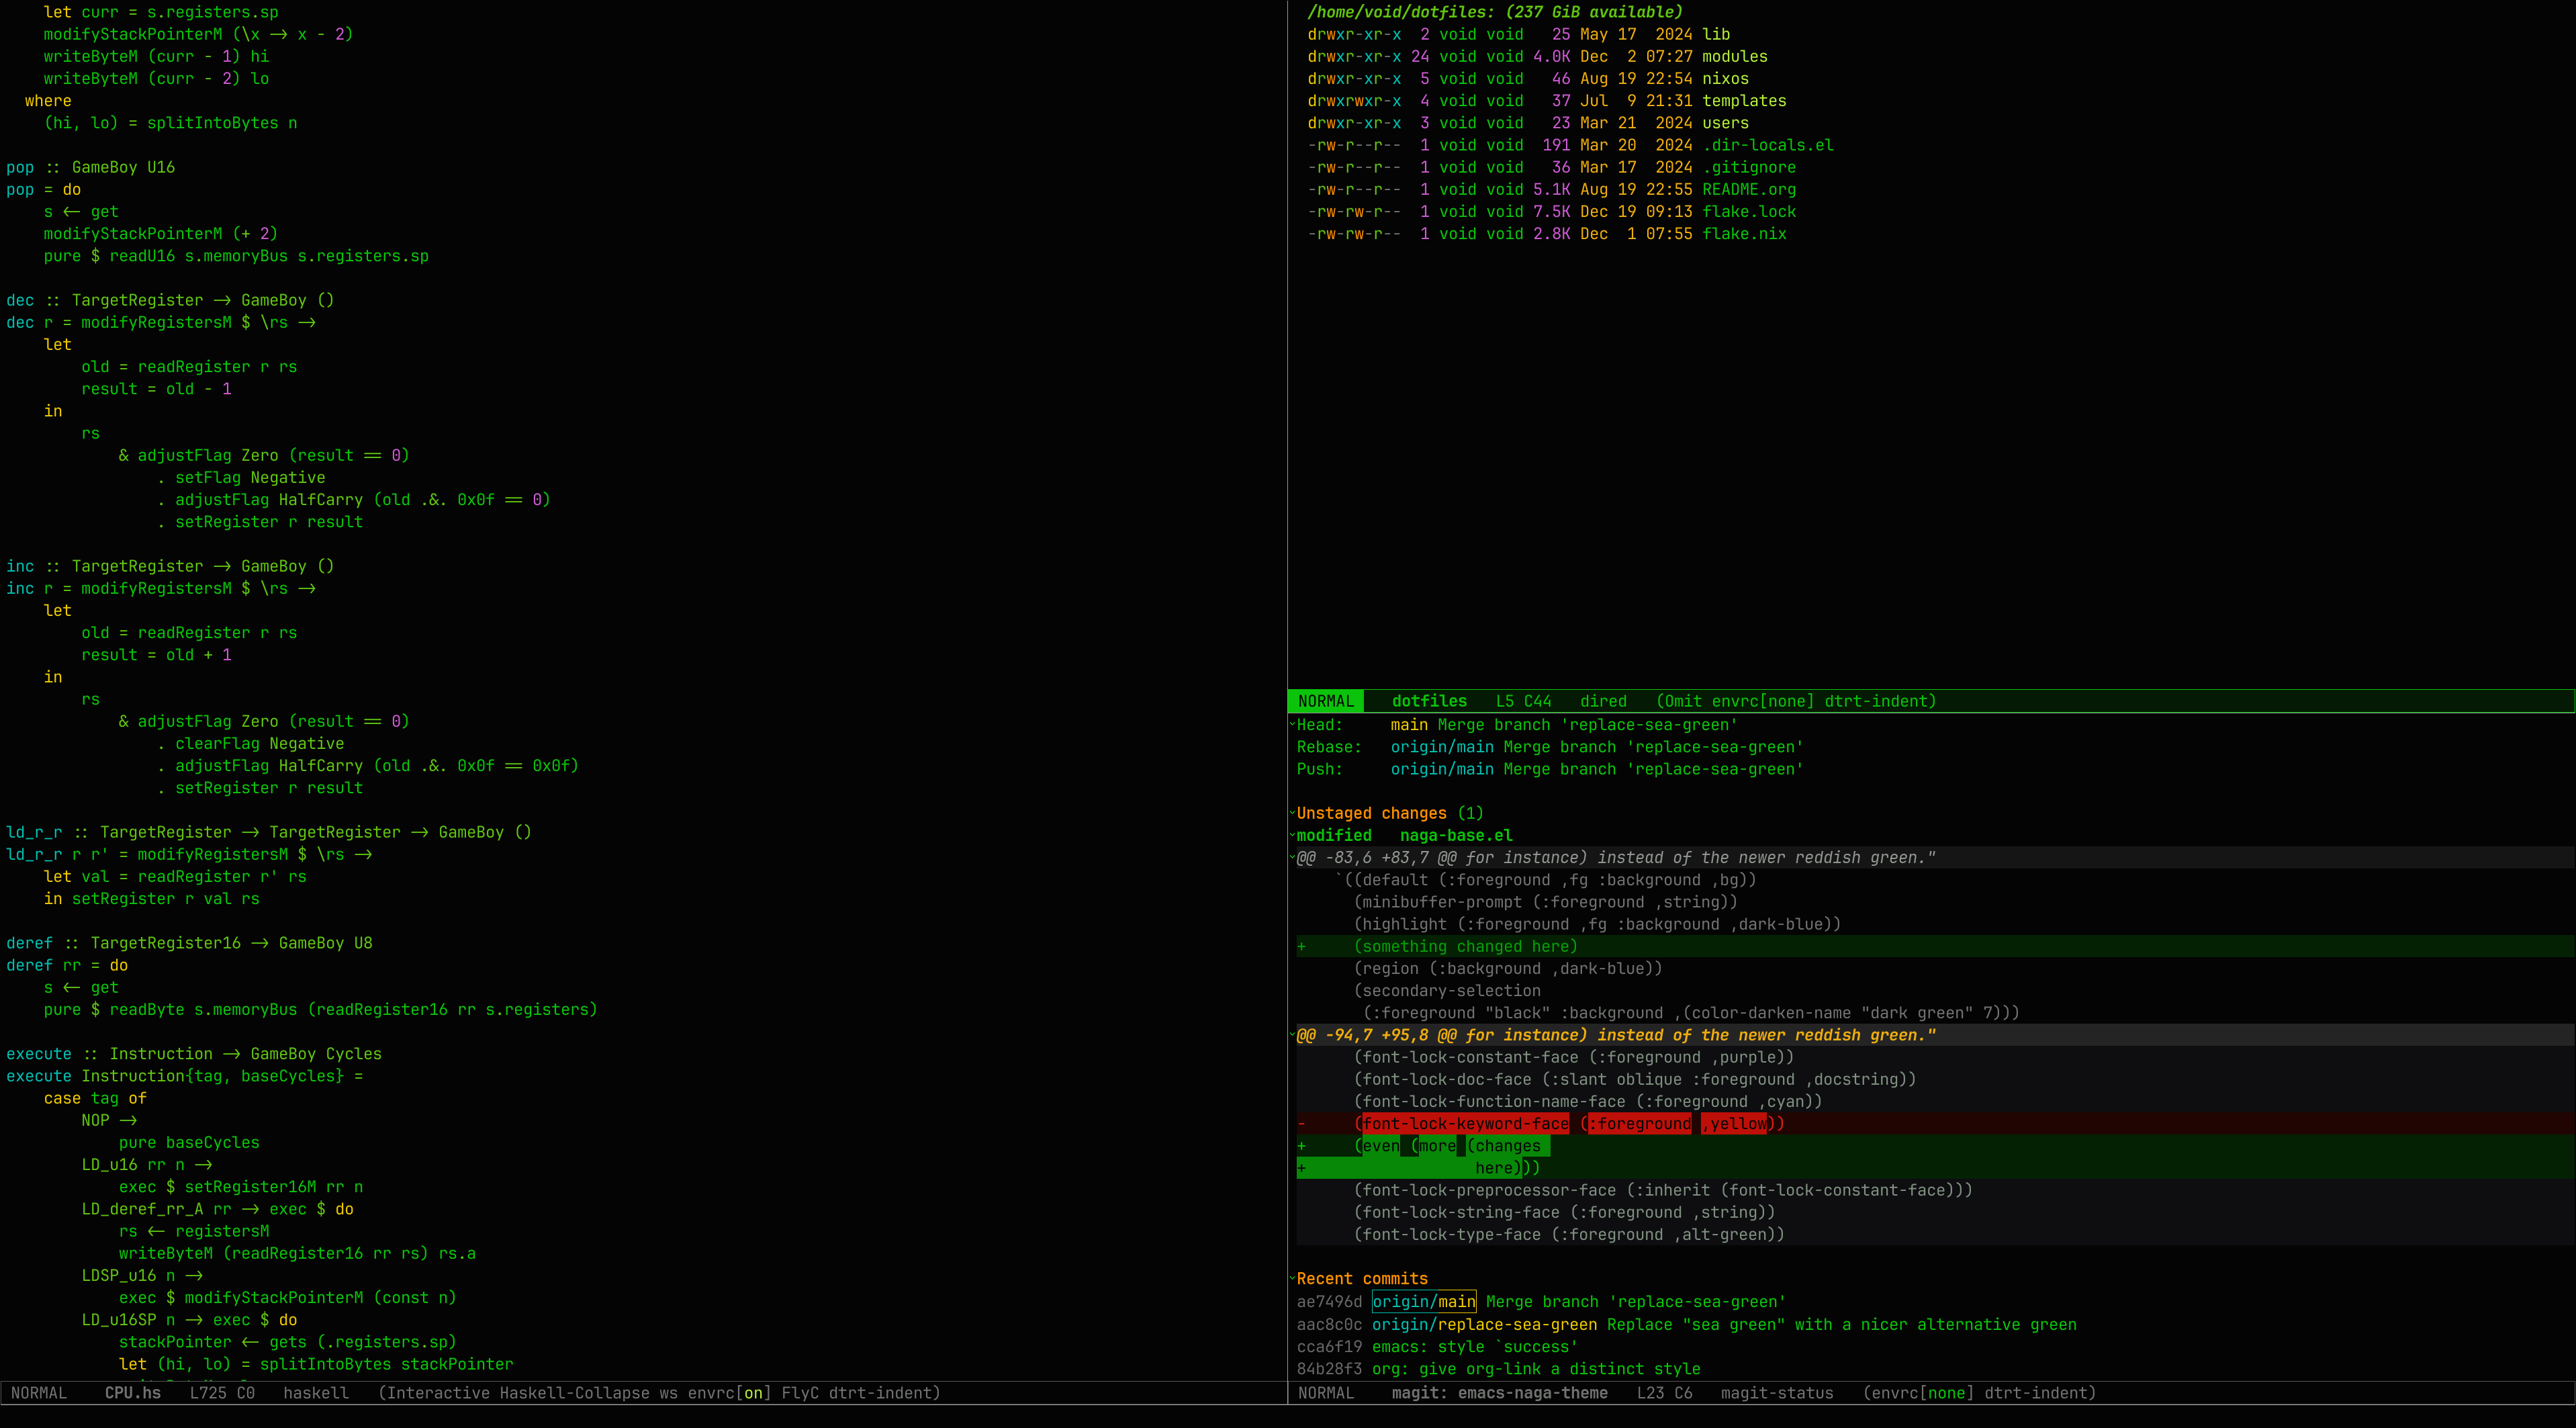Open flake.nix in dired listing
The image size is (2576, 1428).
pos(1744,234)
